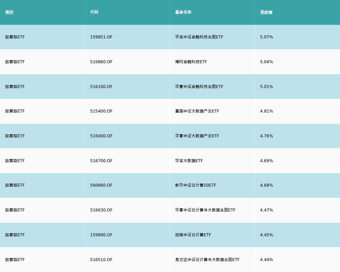Click 股票型ETF in the 516510.OF row

click(x=15, y=260)
